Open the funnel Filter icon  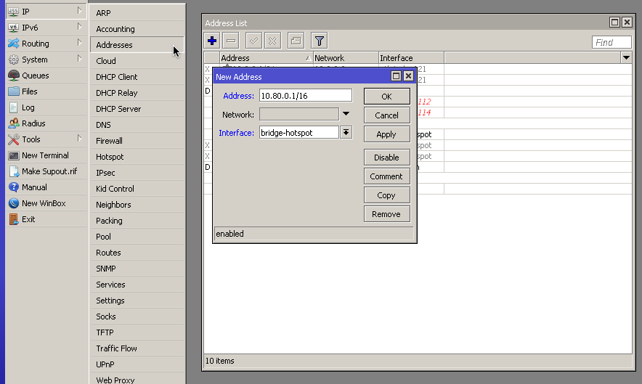pyautogui.click(x=319, y=41)
